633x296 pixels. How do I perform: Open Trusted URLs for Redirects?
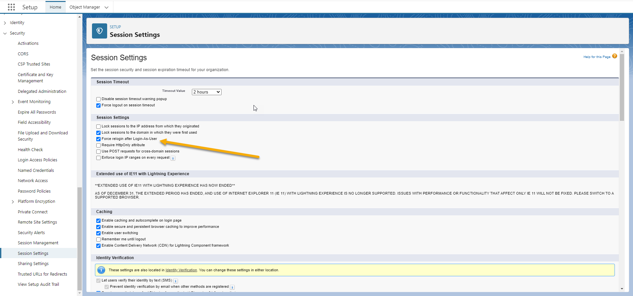tap(42, 274)
